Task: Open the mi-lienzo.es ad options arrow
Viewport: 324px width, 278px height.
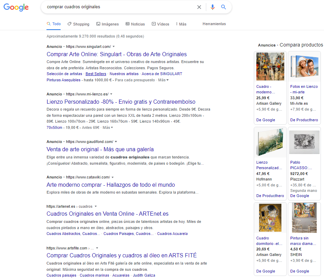Action: click(x=111, y=94)
